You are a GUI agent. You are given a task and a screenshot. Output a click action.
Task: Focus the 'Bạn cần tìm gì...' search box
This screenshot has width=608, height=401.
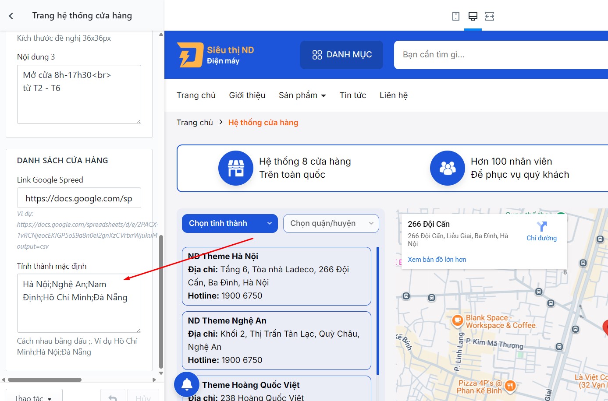(501, 55)
